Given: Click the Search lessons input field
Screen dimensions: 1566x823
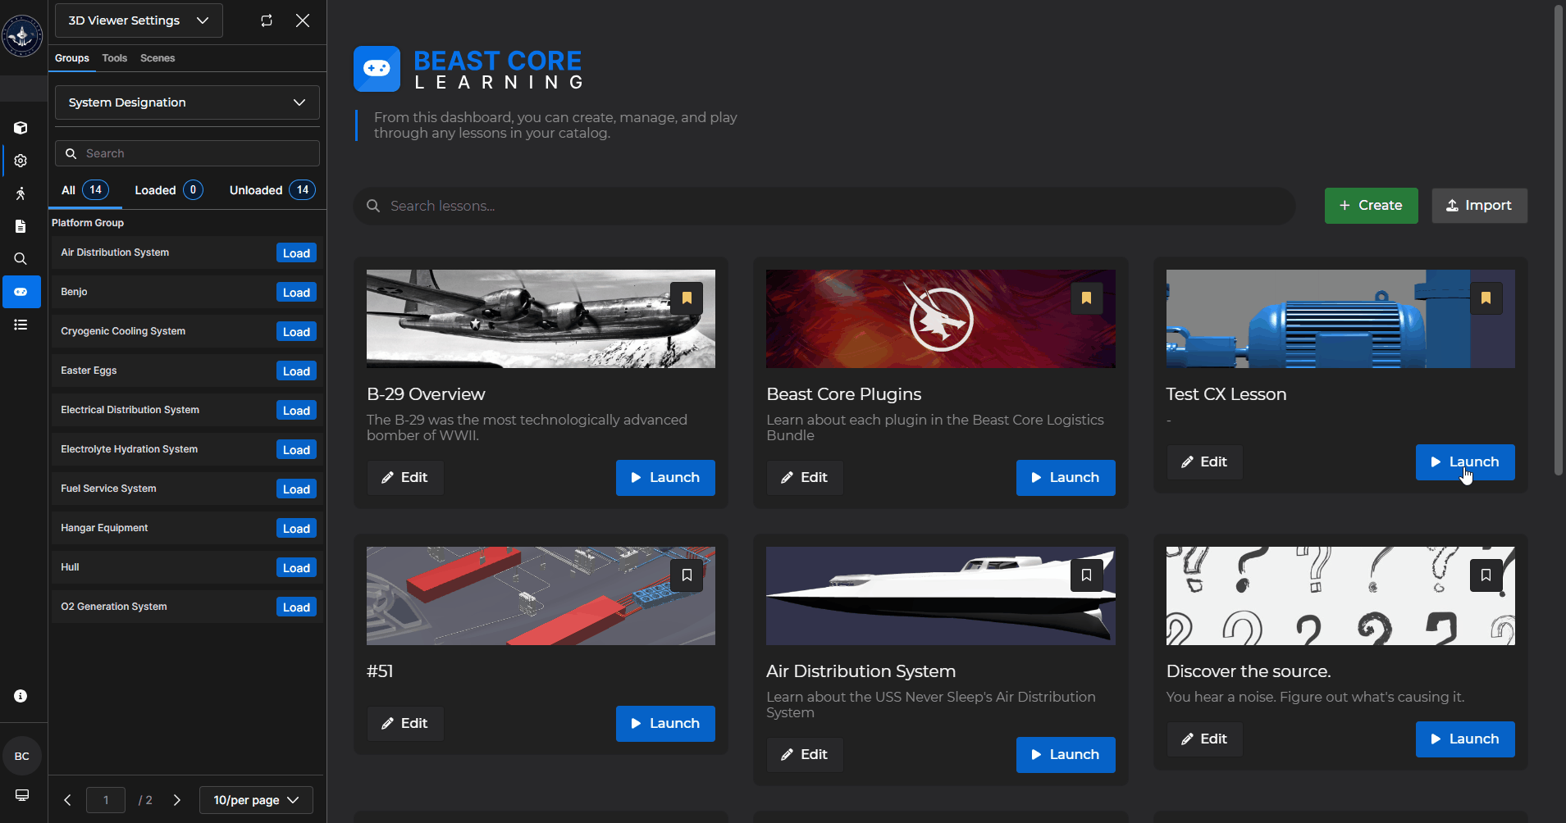Looking at the screenshot, I should 824,206.
